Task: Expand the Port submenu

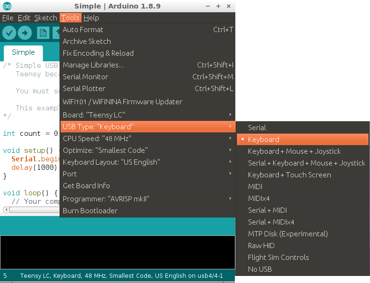Action: (148, 174)
